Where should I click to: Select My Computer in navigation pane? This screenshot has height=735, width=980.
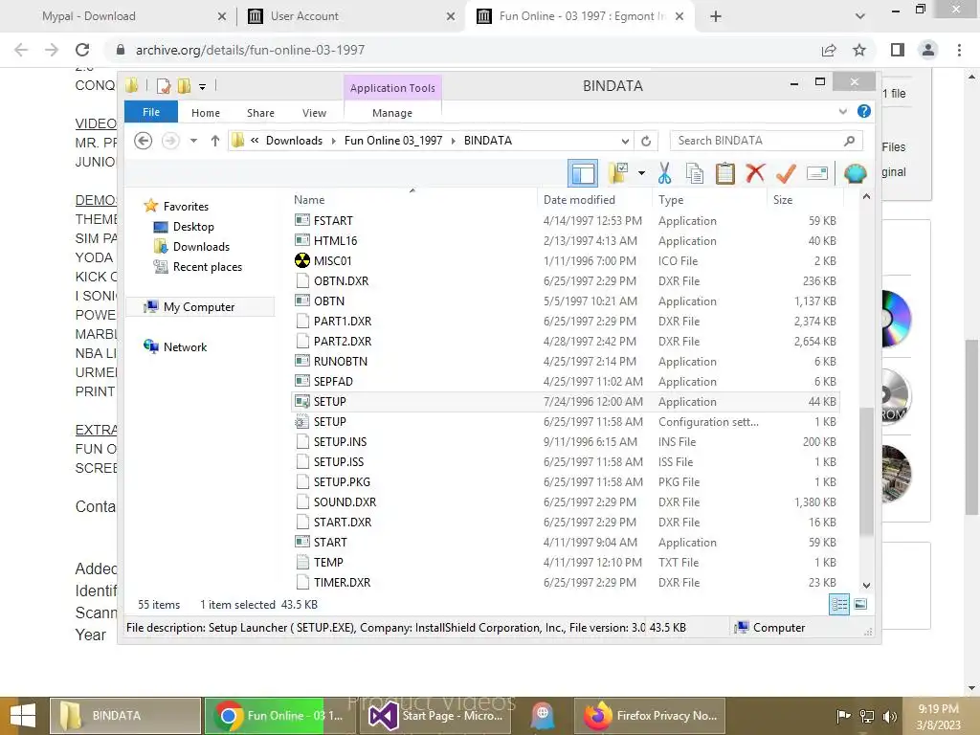click(x=199, y=307)
